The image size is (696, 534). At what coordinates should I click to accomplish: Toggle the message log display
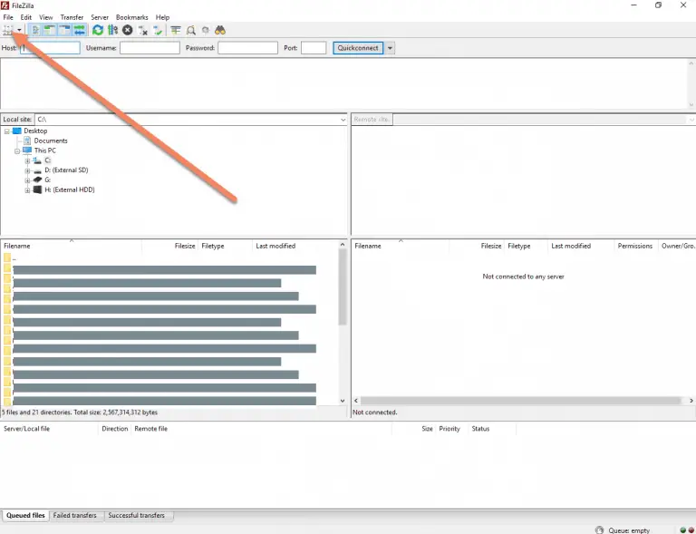pos(35,30)
